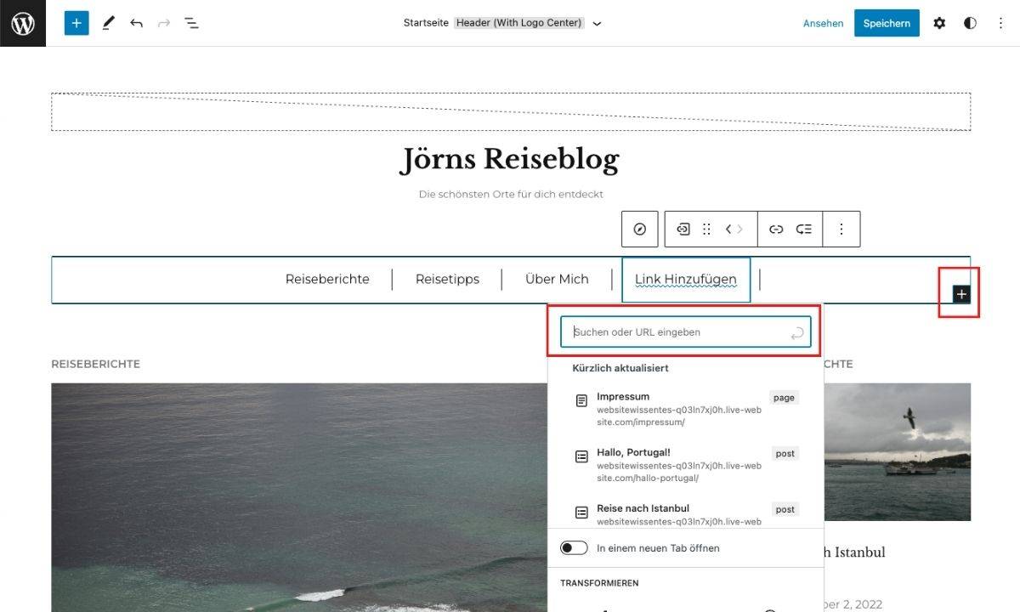Click the REISEBERICHTE category label
1020x612 pixels.
[95, 364]
